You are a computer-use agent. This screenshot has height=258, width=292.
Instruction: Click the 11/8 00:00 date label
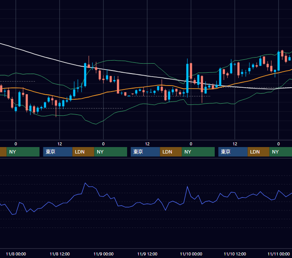point(16,254)
